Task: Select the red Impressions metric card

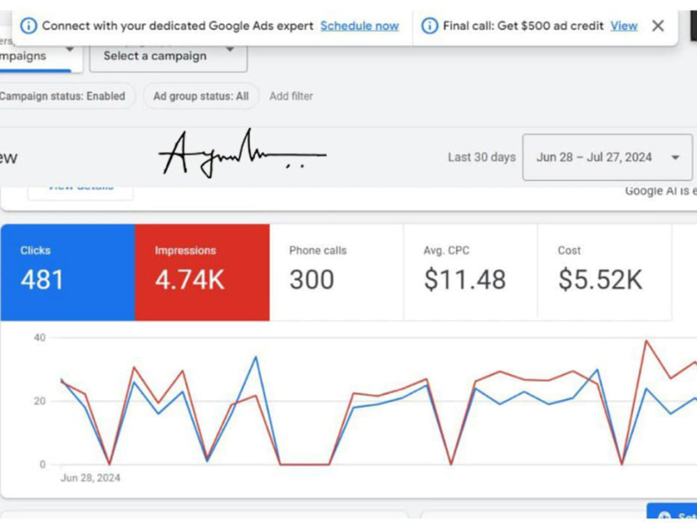Action: (x=202, y=272)
